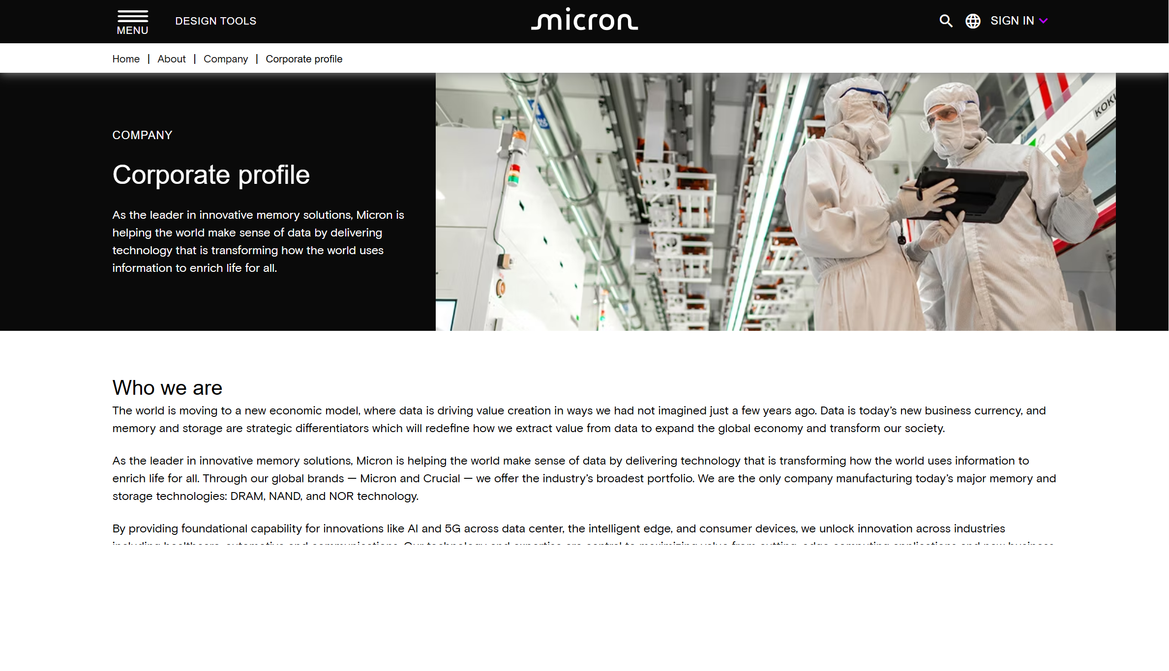Click the paragraph beginning "By providing foundational capability"
This screenshot has height=671, width=1169.
(583, 535)
